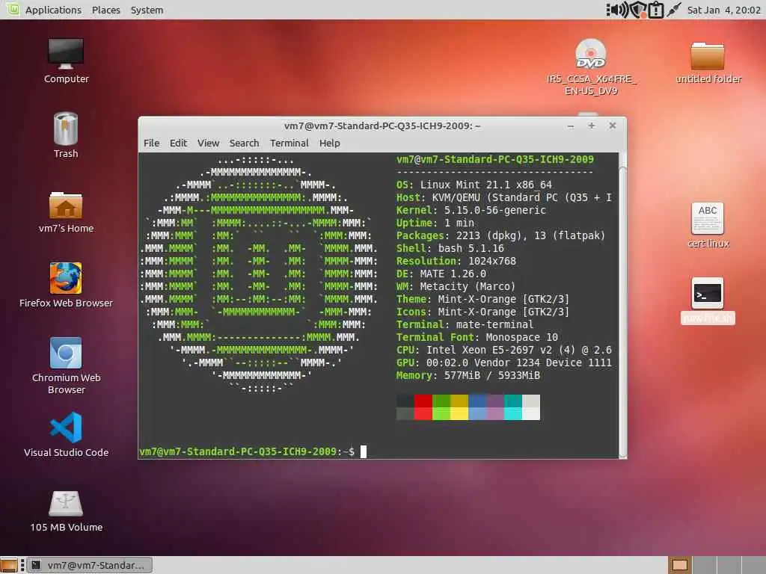Viewport: 766px width, 574px height.
Task: Switch to the fourth workspace in switcher
Action: 753,565
